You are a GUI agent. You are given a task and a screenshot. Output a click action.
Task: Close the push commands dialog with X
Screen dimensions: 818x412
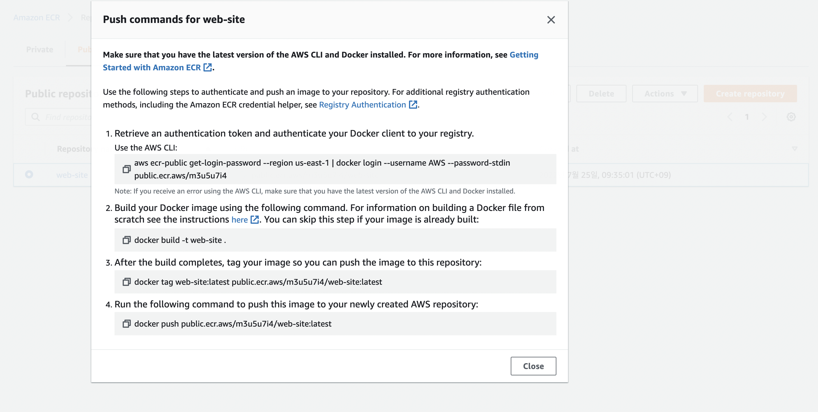551,20
